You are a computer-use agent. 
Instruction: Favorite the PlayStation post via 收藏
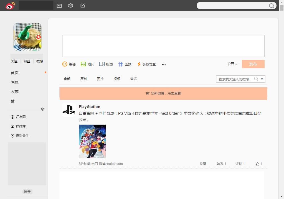[x=203, y=164]
